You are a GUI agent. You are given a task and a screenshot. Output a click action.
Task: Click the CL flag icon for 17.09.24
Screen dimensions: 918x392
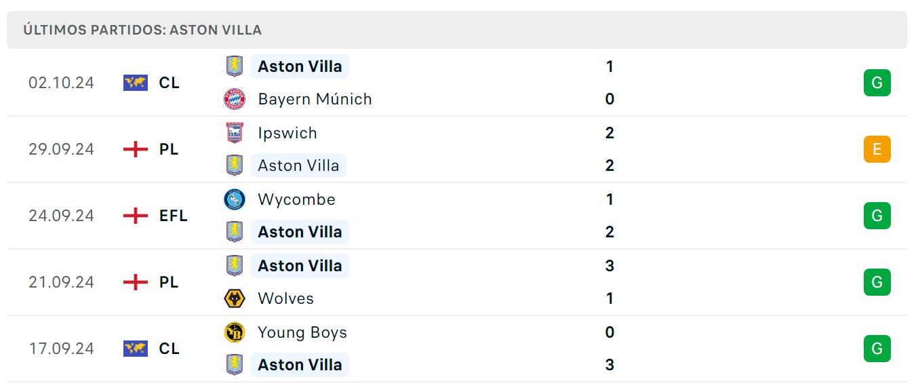136,349
